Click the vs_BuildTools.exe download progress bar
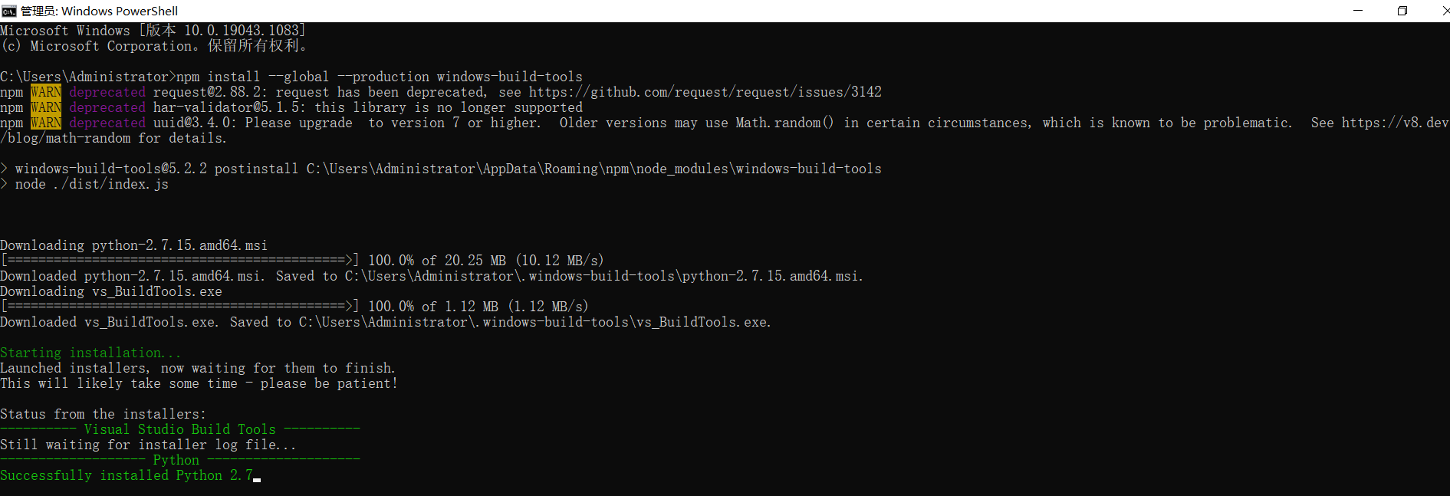 180,307
